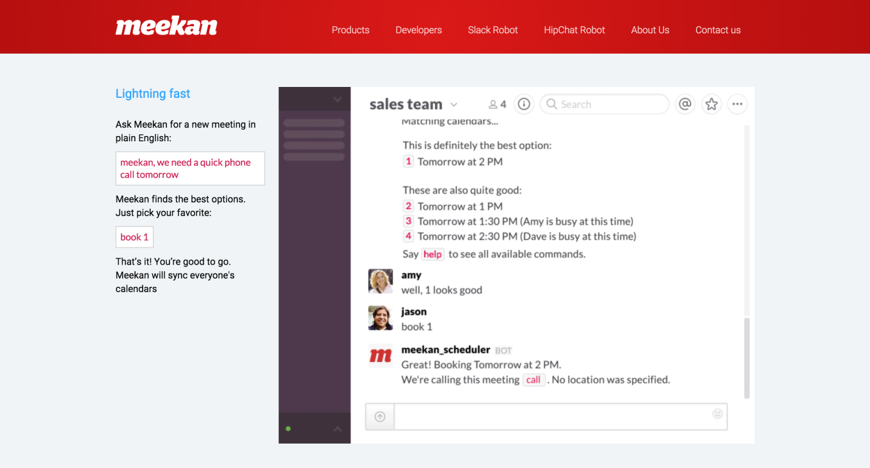
Task: Select option 3 number badge
Action: [x=408, y=221]
